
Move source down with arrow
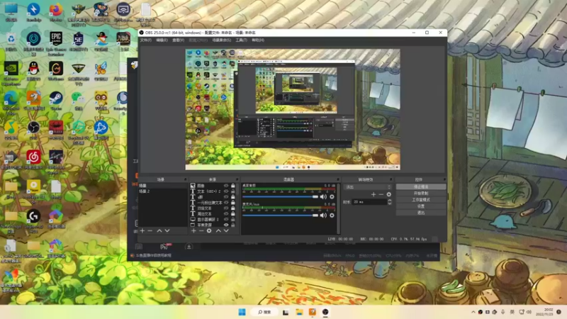226,231
